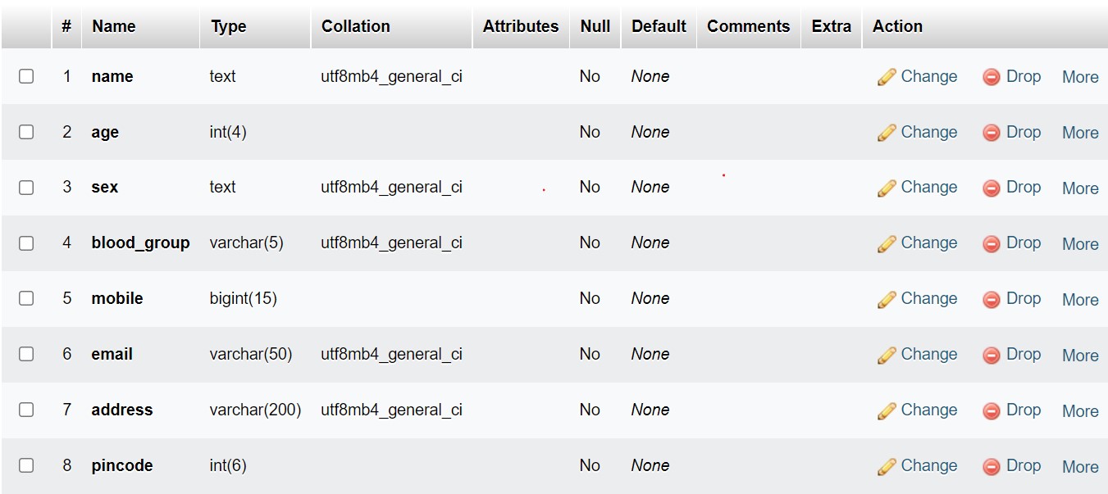Screen dimensions: 1108x494
Task: Open the More dropdown for name row
Action: 1079,77
